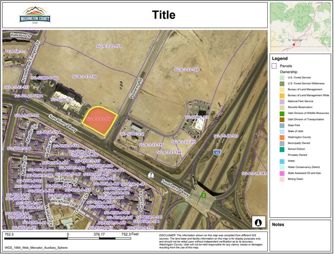Image resolution: width=334 pixels, height=254 pixels.
Task: Click the red St. George location marker
Action: (x=294, y=44)
